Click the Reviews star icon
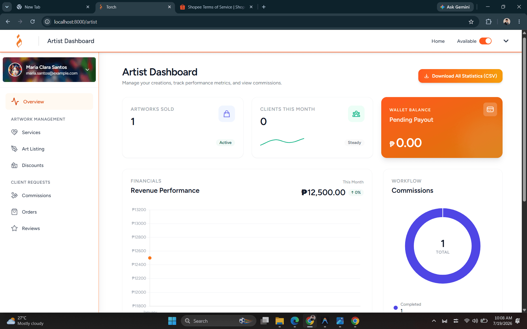 [x=14, y=228]
